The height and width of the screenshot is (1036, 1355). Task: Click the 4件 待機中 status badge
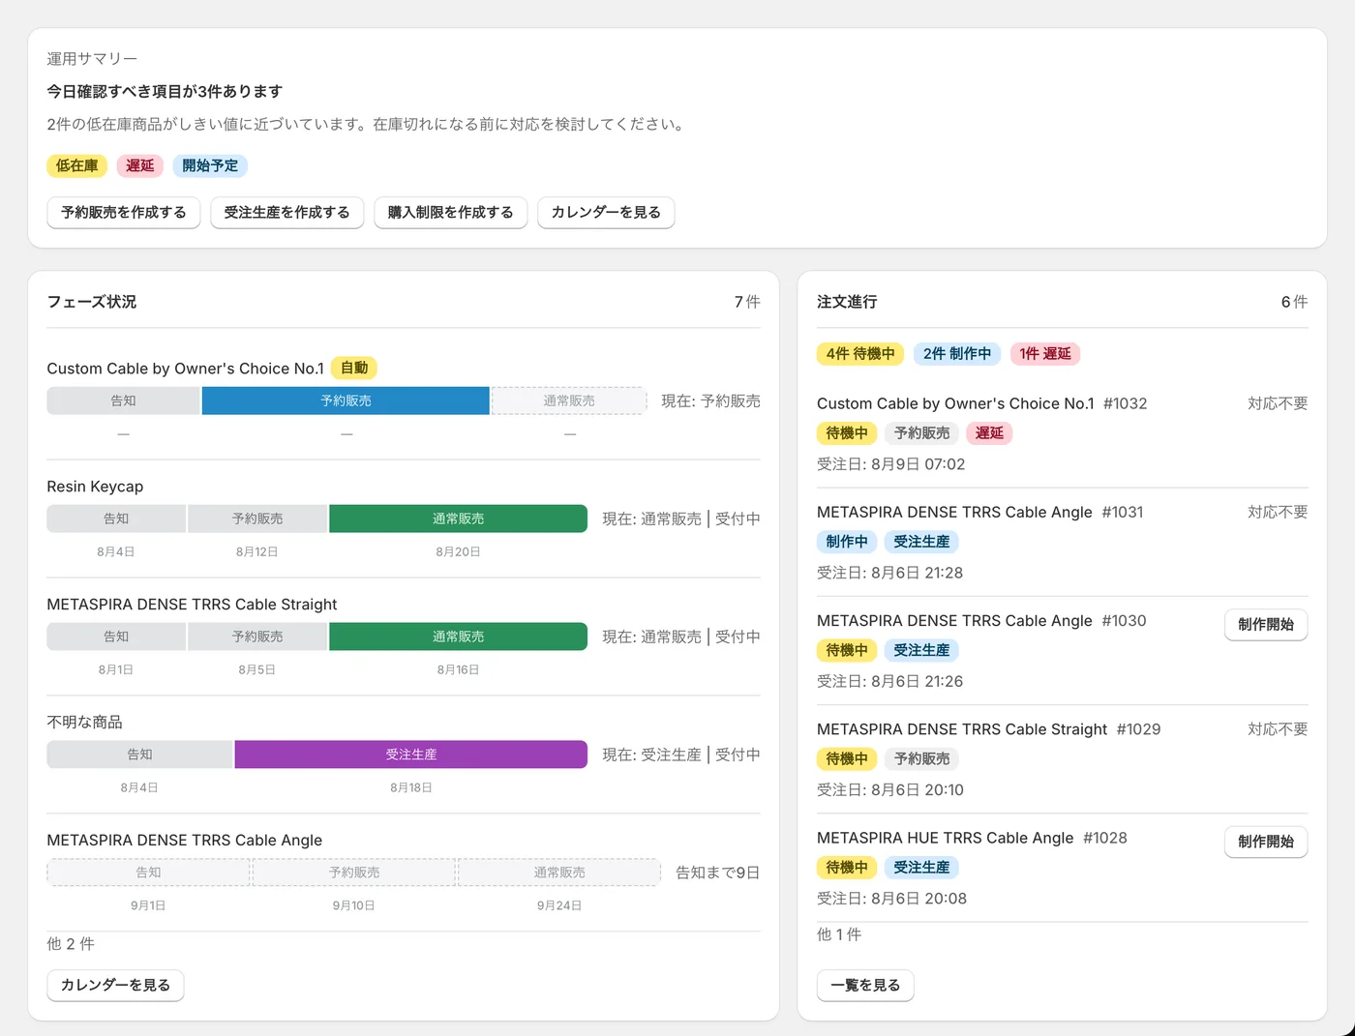pyautogui.click(x=860, y=354)
